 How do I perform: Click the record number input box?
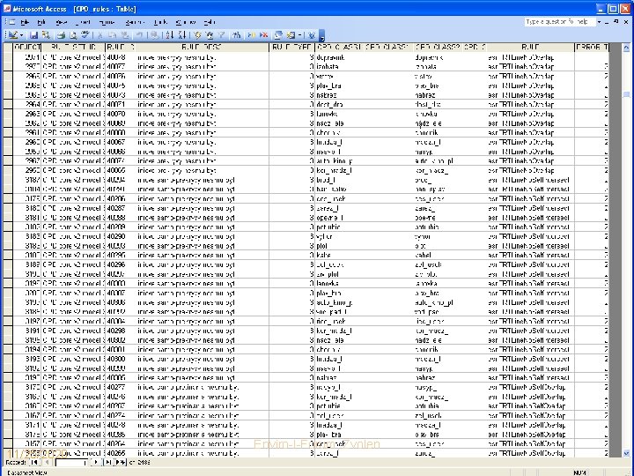(x=71, y=462)
